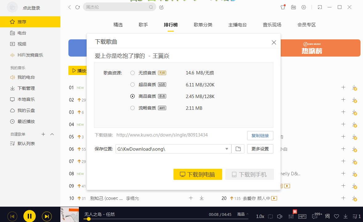Open the equalizer sound effects icon

291,216
